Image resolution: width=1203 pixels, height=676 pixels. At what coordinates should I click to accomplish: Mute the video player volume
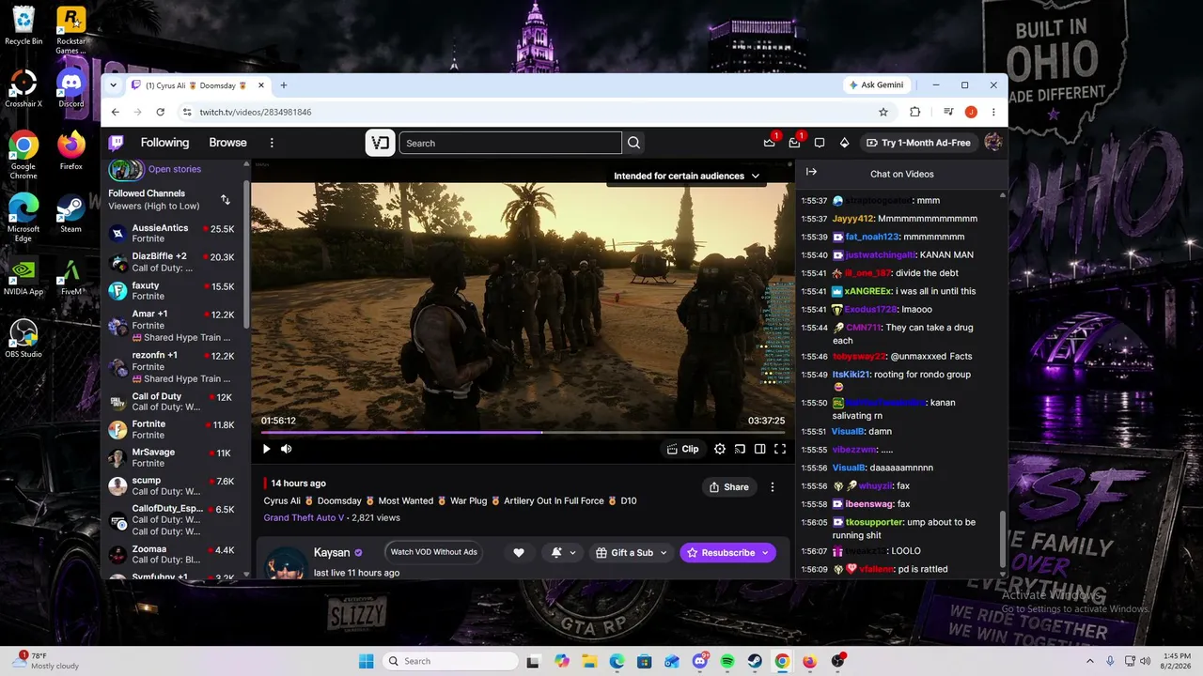click(287, 449)
